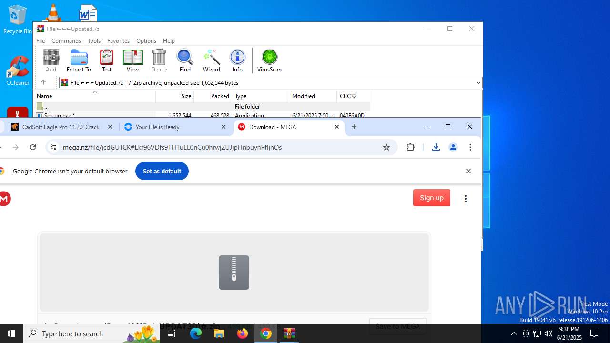Sort WinRAR list by Size column
The height and width of the screenshot is (343, 610).
[x=175, y=96]
